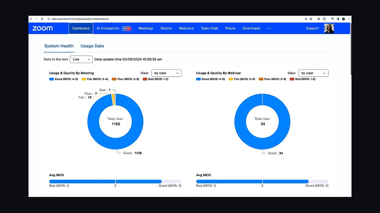
Task: Switch to the Usage Data tab
Action: [92, 46]
